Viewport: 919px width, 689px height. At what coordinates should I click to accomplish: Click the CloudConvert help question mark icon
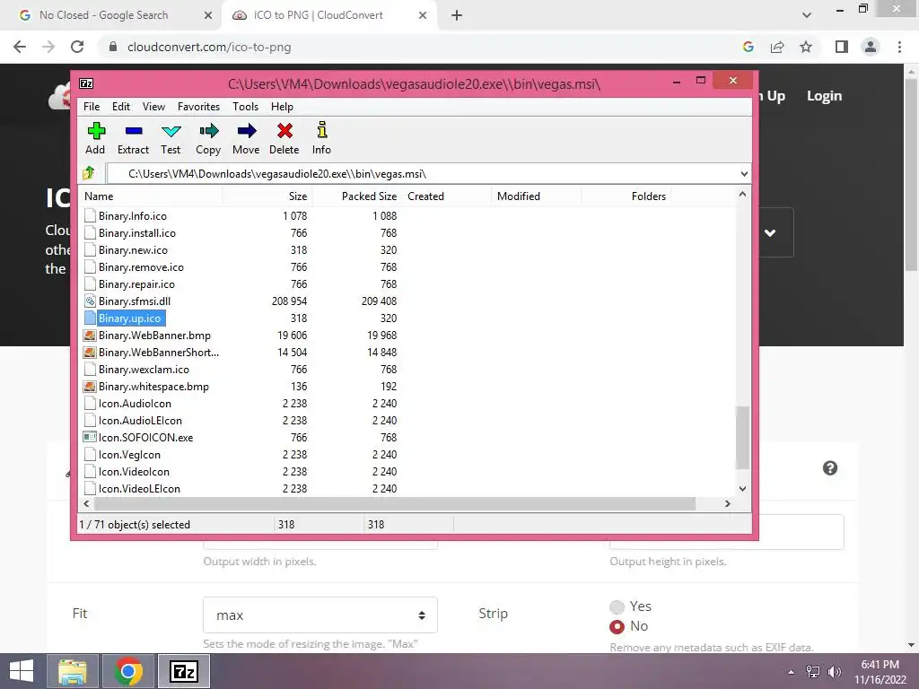tap(830, 468)
